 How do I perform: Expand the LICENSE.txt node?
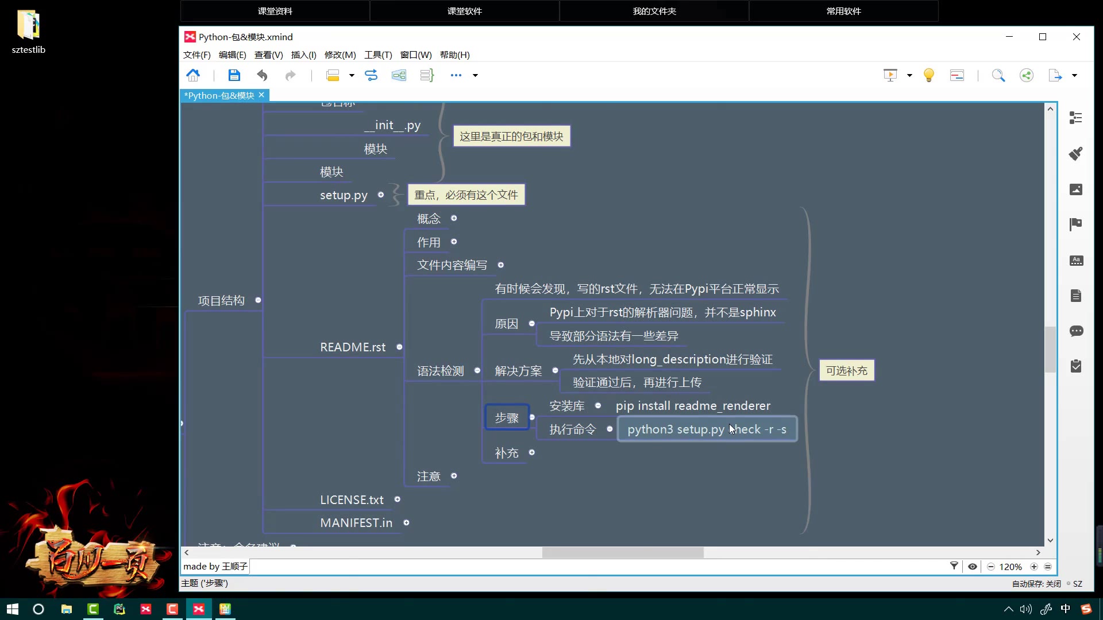tap(397, 499)
